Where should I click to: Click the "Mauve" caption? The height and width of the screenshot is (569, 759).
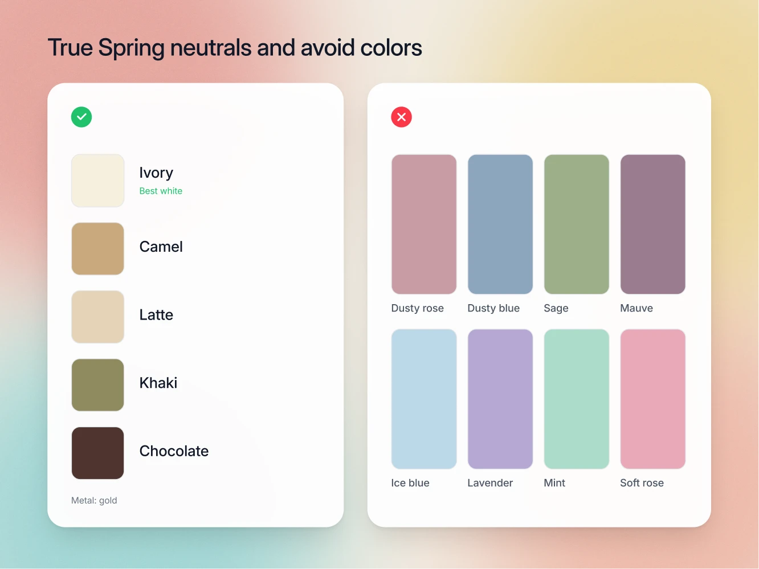tap(636, 308)
